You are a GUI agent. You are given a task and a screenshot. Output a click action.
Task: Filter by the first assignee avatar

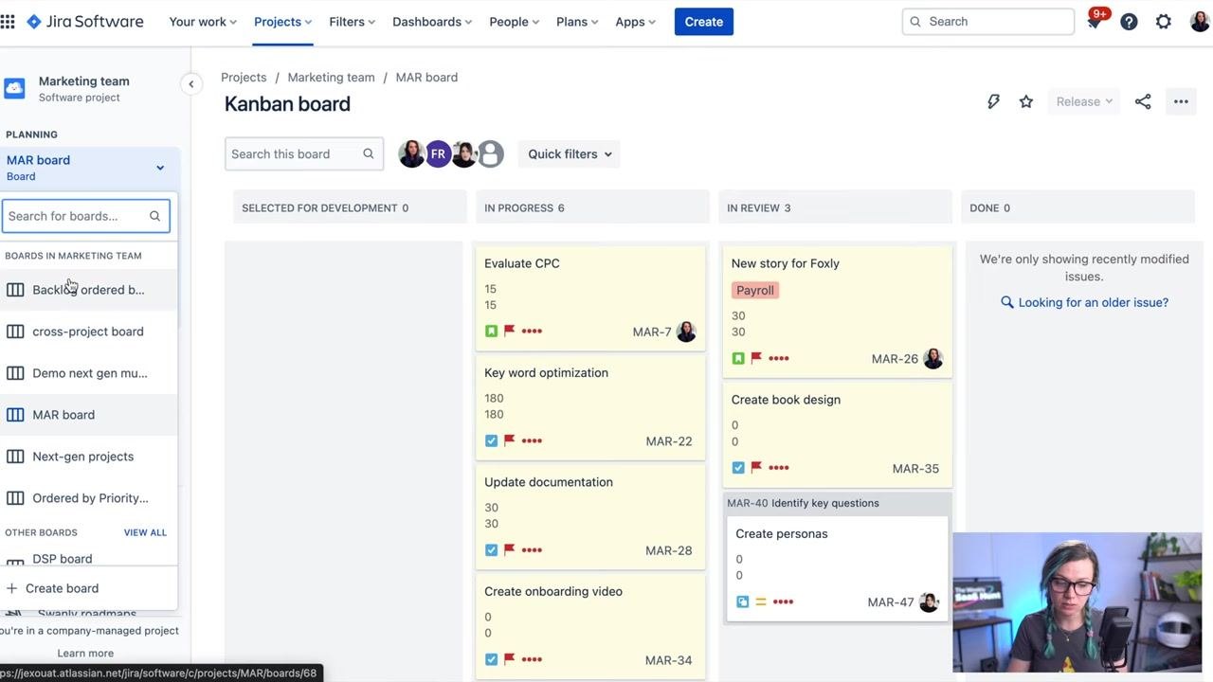pos(411,153)
